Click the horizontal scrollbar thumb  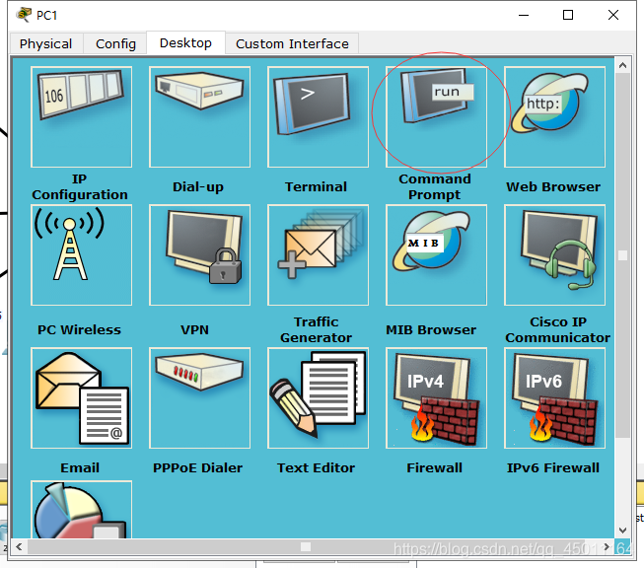306,546
